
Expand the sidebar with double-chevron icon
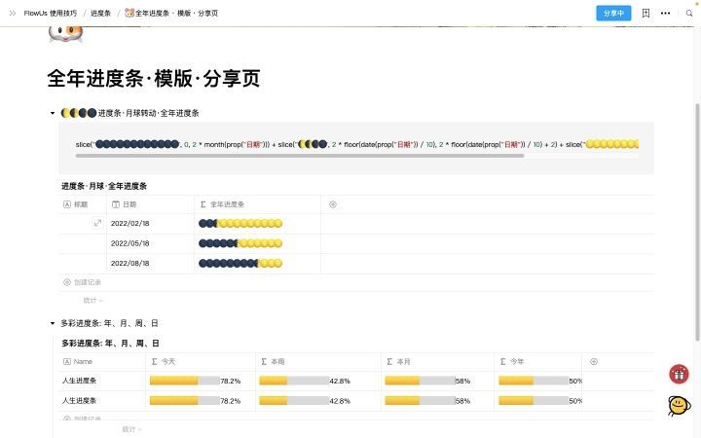tap(12, 13)
